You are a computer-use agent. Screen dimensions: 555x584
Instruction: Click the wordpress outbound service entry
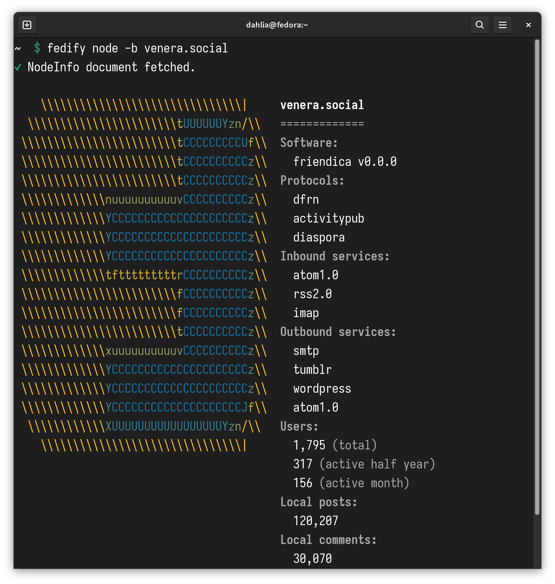(322, 389)
